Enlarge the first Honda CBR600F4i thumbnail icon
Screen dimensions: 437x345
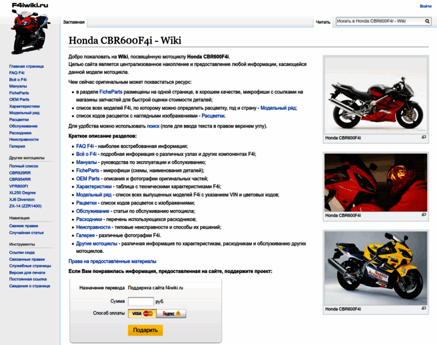[424, 137]
